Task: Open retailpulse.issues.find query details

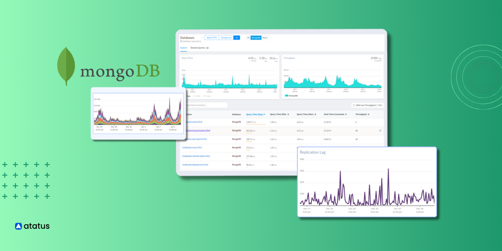Action: coord(192,147)
